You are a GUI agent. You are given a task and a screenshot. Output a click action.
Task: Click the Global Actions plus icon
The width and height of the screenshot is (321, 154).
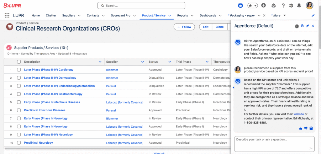tap(264, 6)
